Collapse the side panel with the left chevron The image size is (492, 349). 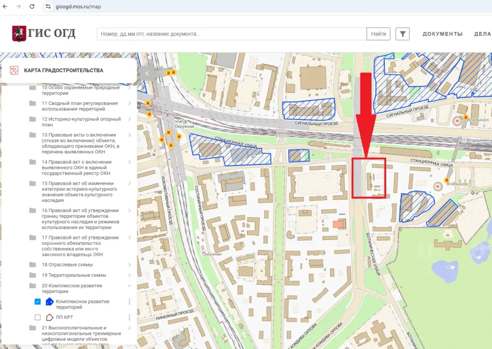click(x=147, y=73)
